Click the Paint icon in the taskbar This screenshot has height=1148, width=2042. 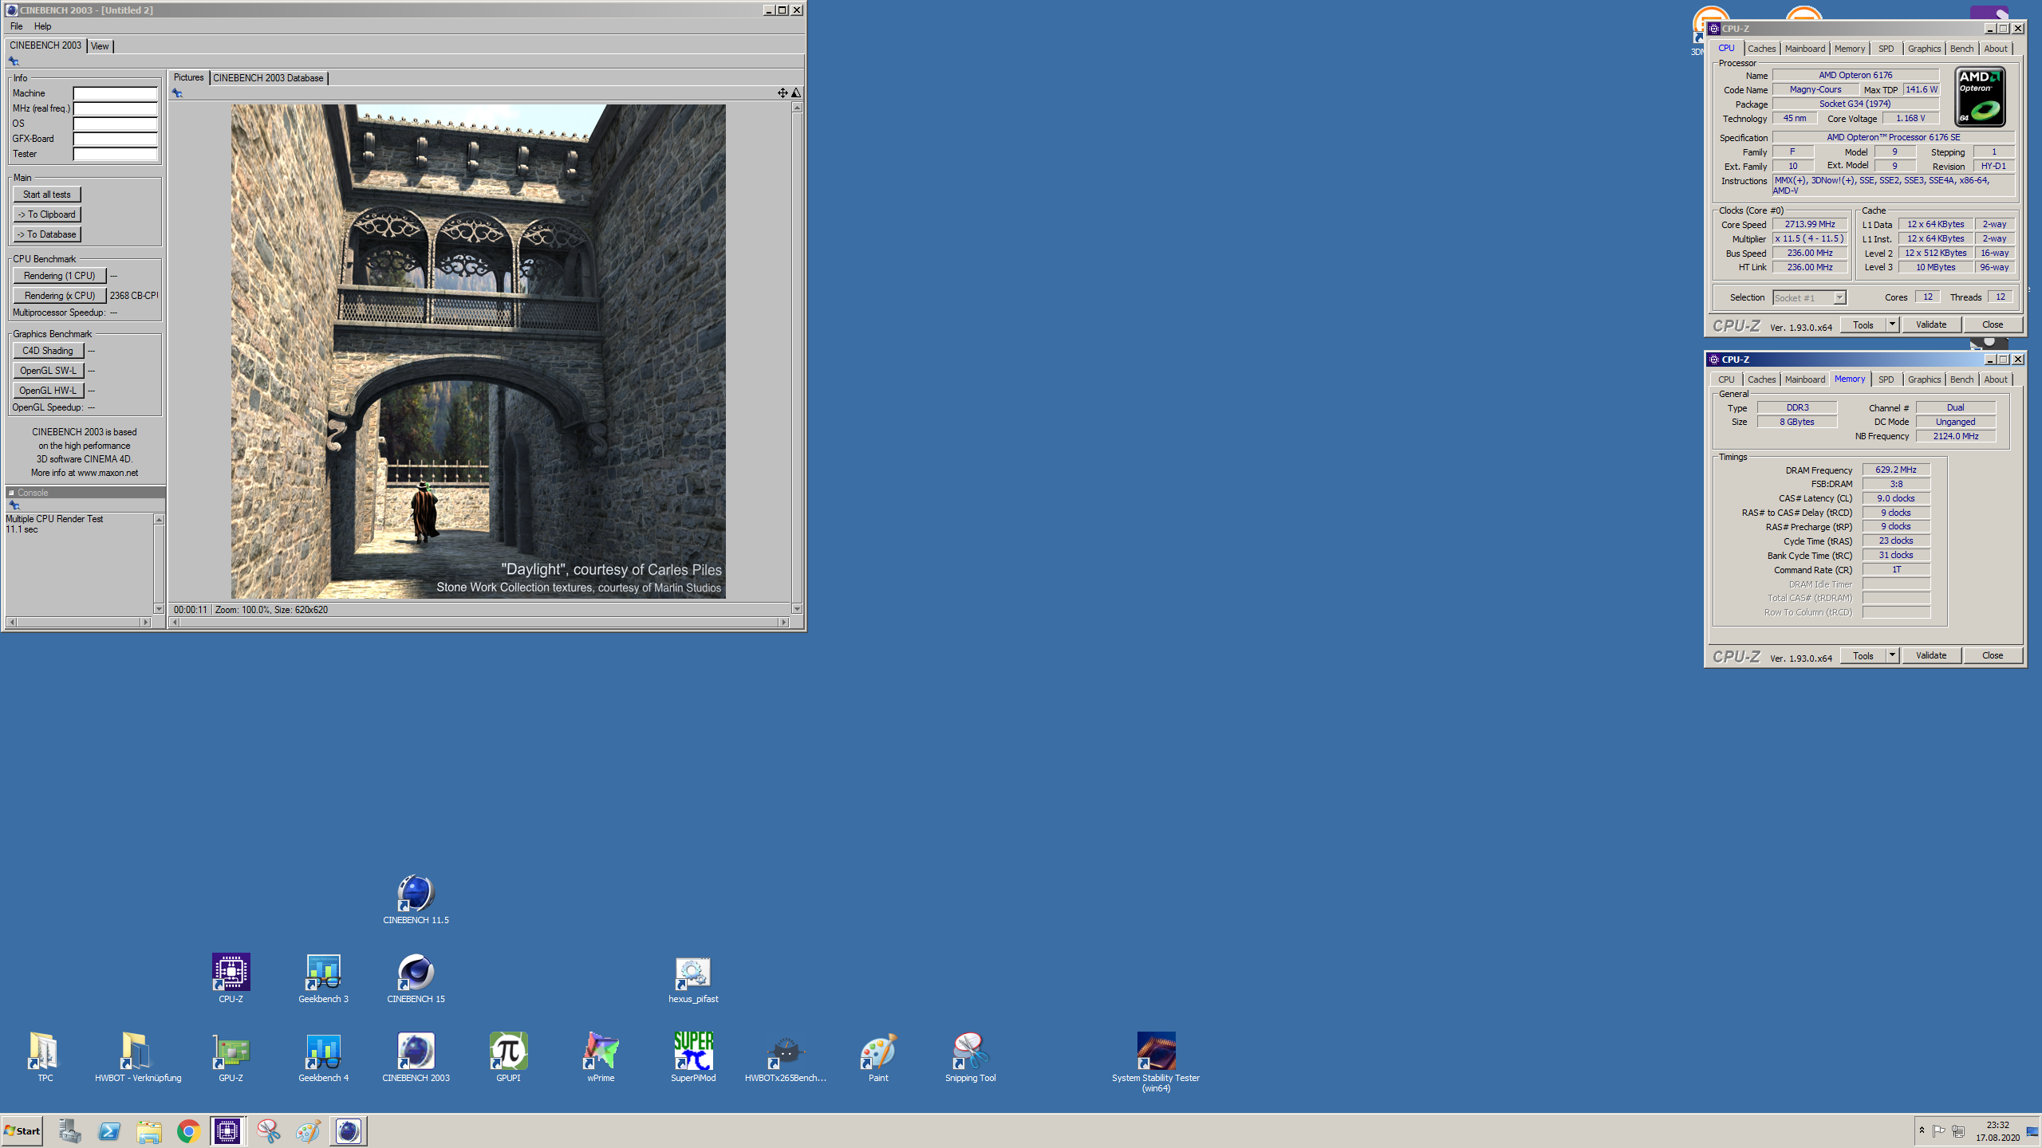[308, 1131]
